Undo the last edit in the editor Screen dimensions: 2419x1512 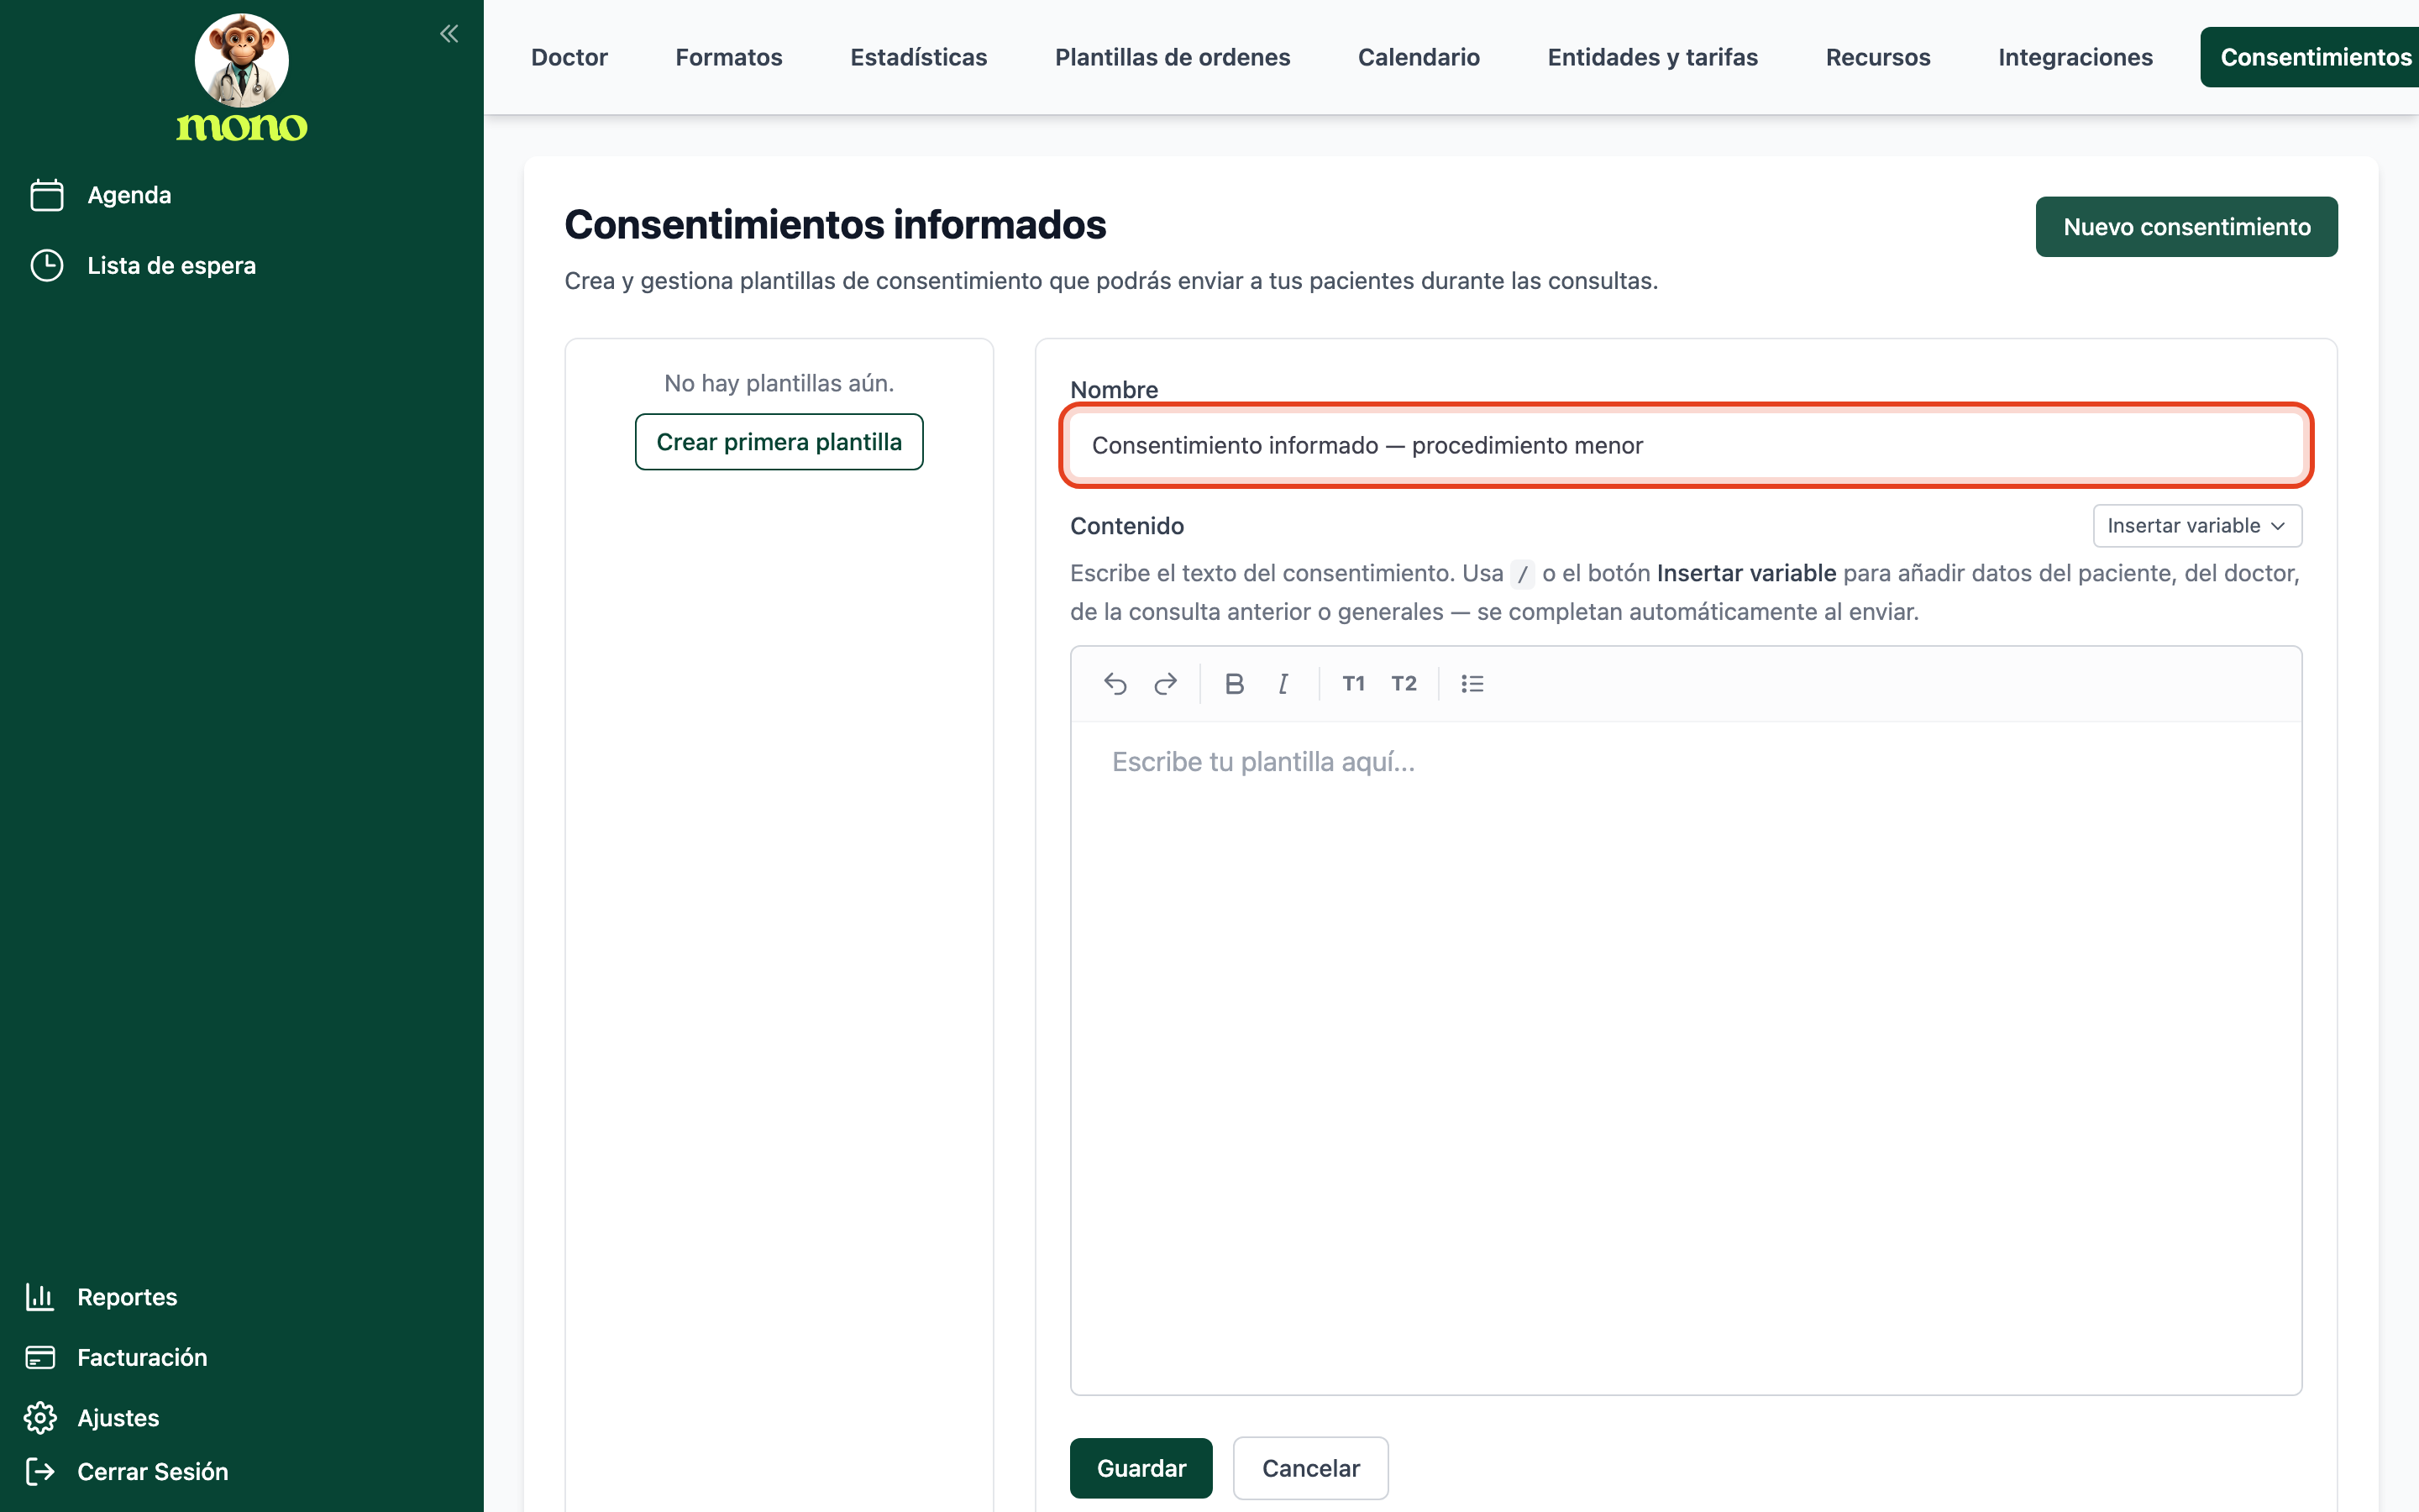click(x=1115, y=684)
